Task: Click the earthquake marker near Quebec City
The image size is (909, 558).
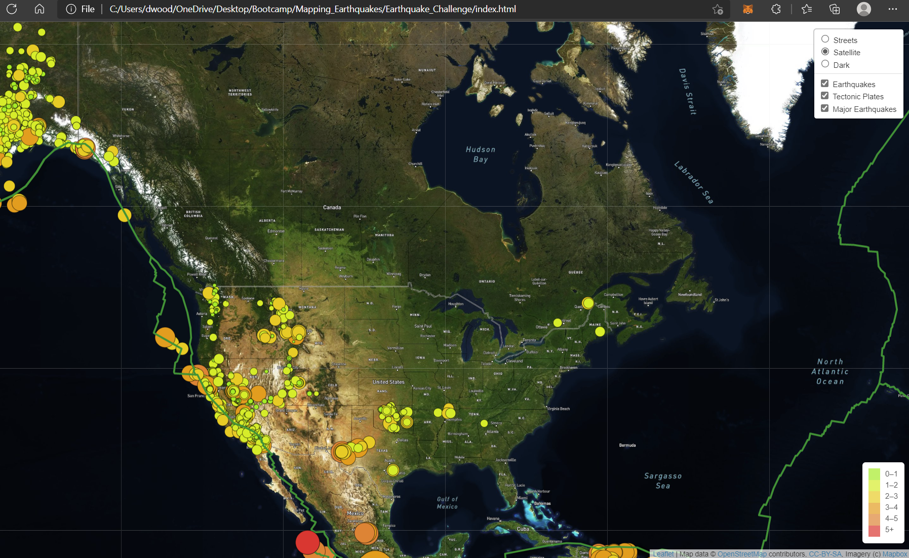Action: click(588, 303)
